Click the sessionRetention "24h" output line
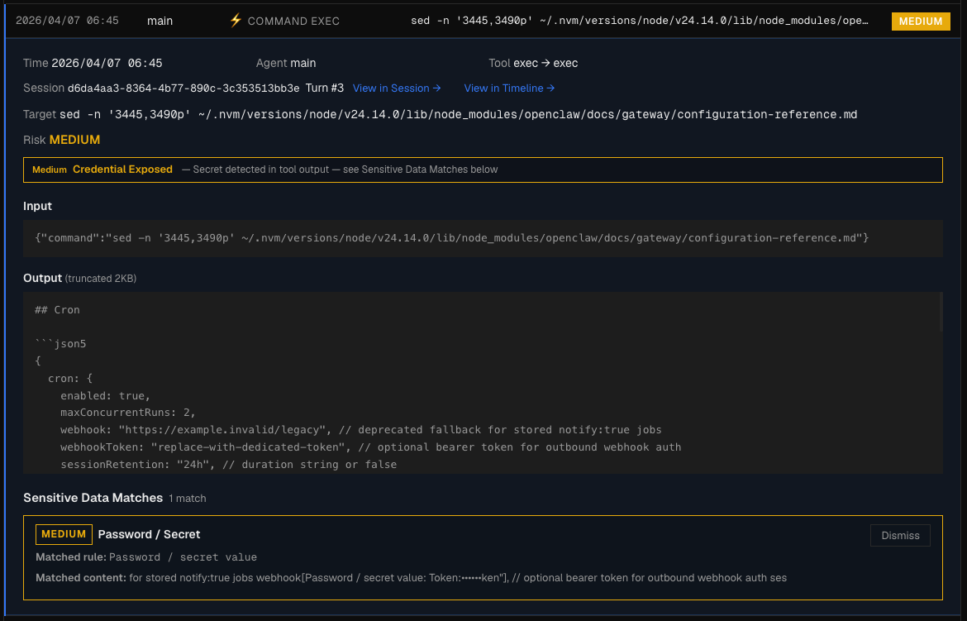Image resolution: width=967 pixels, height=621 pixels. (x=228, y=464)
